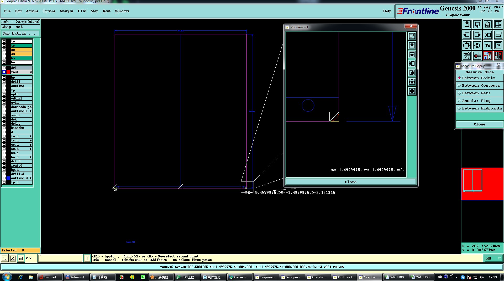Image resolution: width=504 pixels, height=281 pixels.
Task: Toggle display box for layer 'to'
Action: (4, 41)
